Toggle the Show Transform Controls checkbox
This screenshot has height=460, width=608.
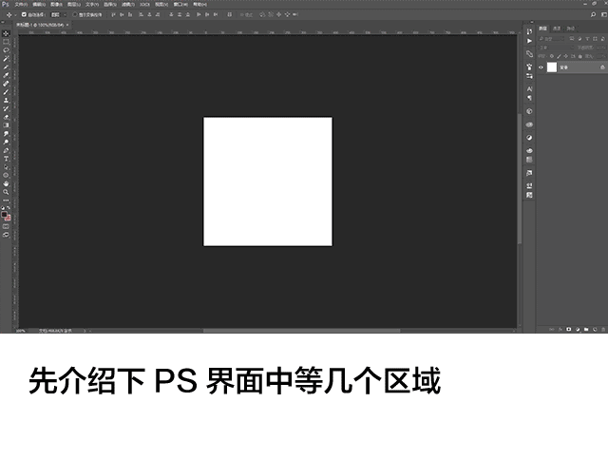(x=75, y=16)
